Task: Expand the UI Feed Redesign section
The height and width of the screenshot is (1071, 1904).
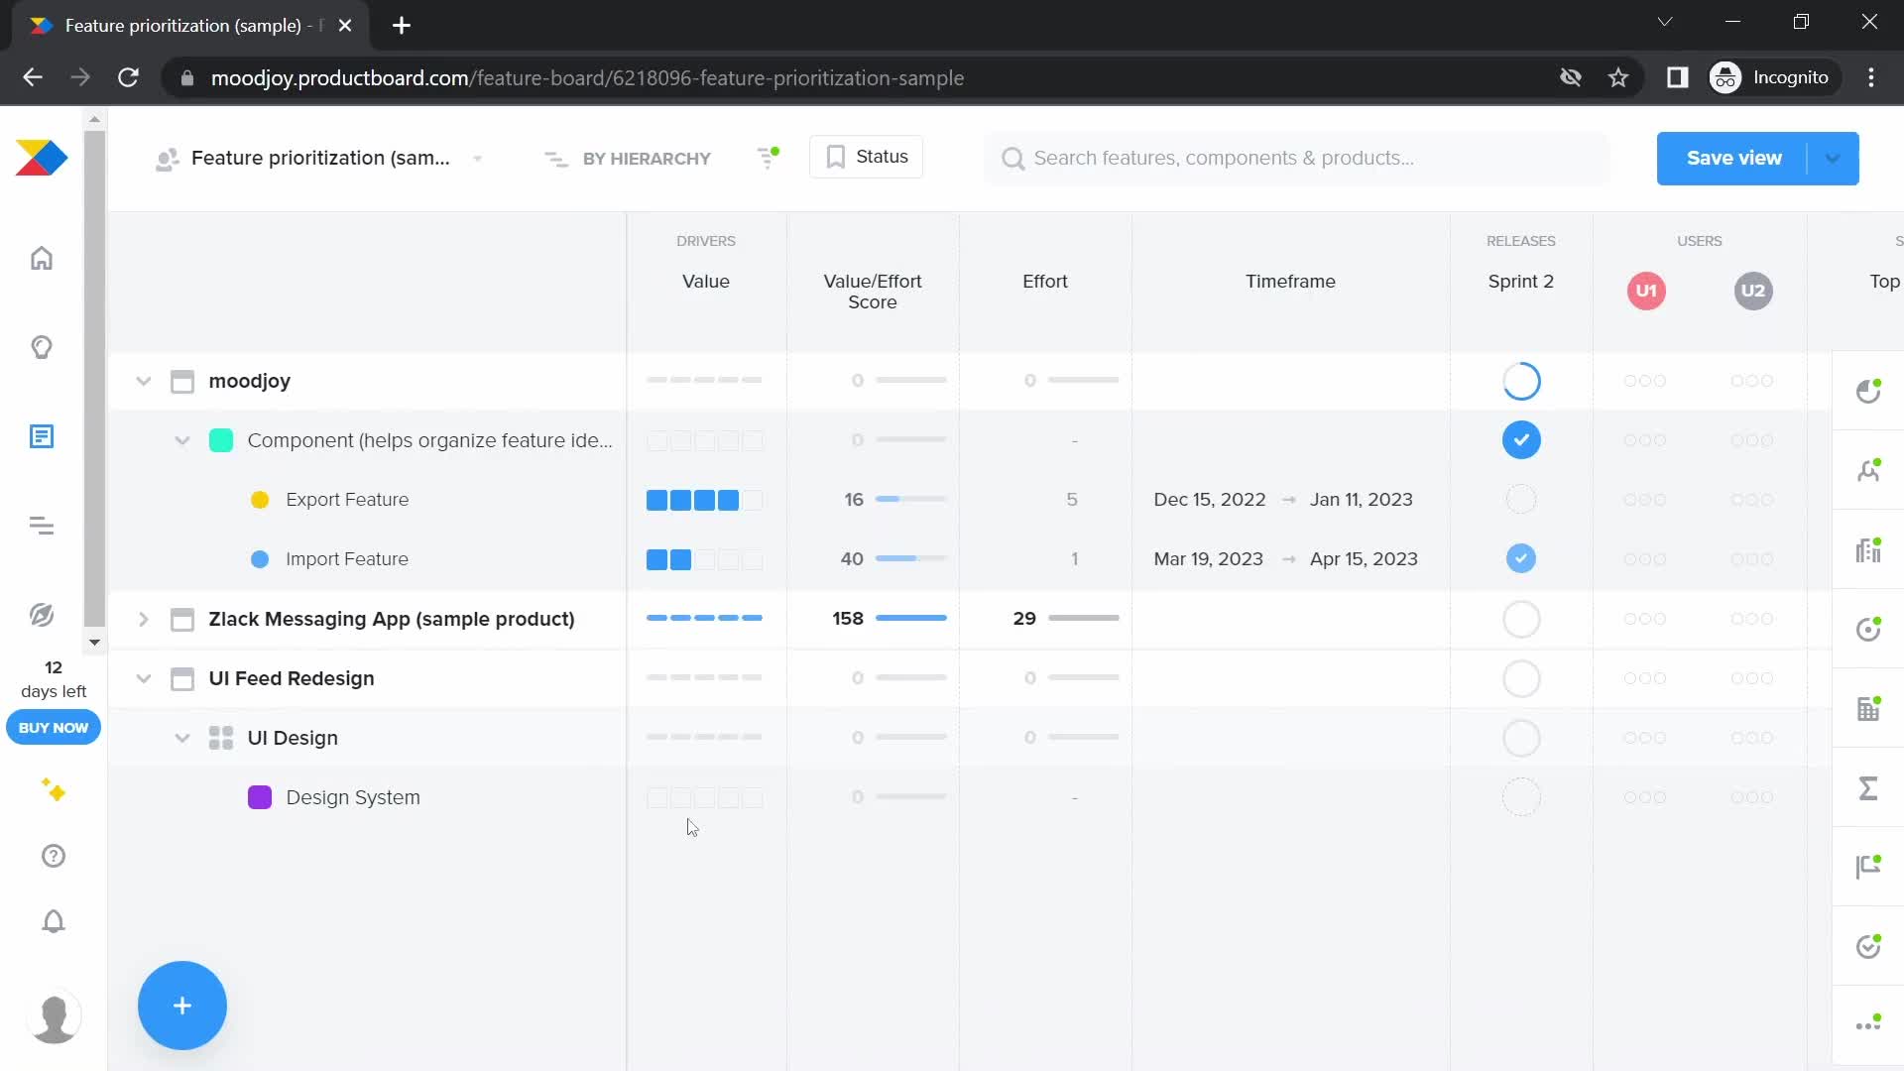Action: (x=143, y=677)
